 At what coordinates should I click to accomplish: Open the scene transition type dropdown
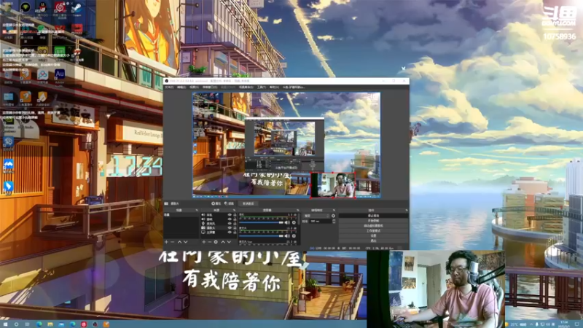[316, 216]
